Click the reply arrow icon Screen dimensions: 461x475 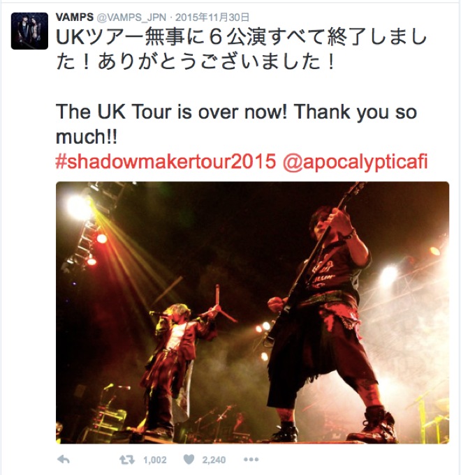click(64, 460)
